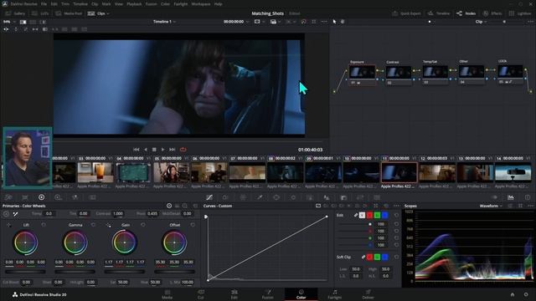536x301 pixels.
Task: Enable green channel in Curves Edit
Action: click(x=377, y=216)
